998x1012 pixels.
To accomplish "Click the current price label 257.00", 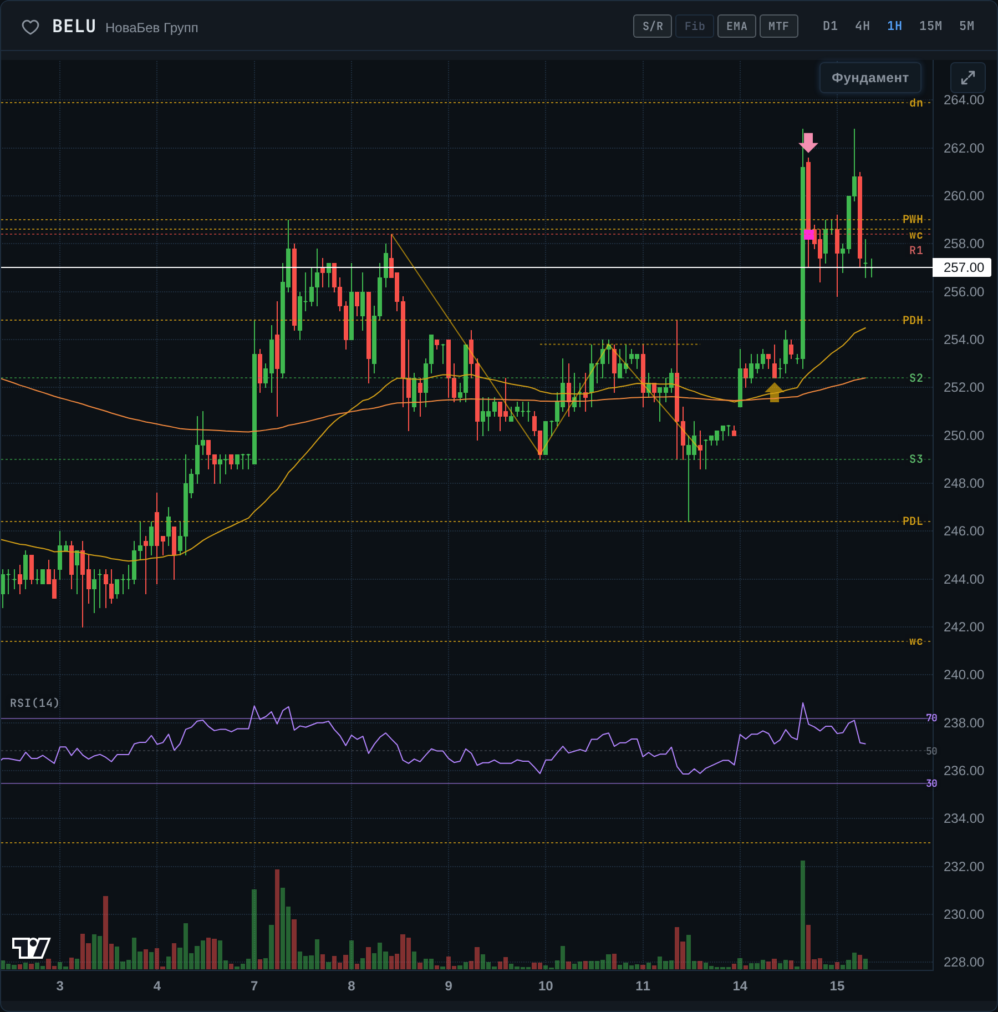I will pyautogui.click(x=963, y=267).
